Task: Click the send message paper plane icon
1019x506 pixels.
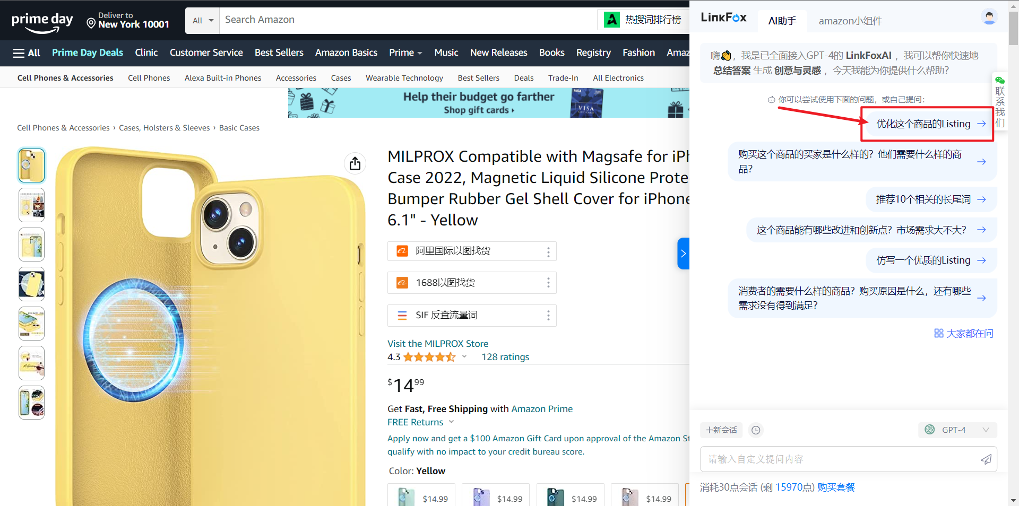Action: tap(986, 459)
